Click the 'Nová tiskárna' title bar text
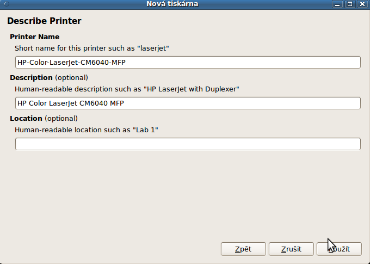 pyautogui.click(x=172, y=4)
